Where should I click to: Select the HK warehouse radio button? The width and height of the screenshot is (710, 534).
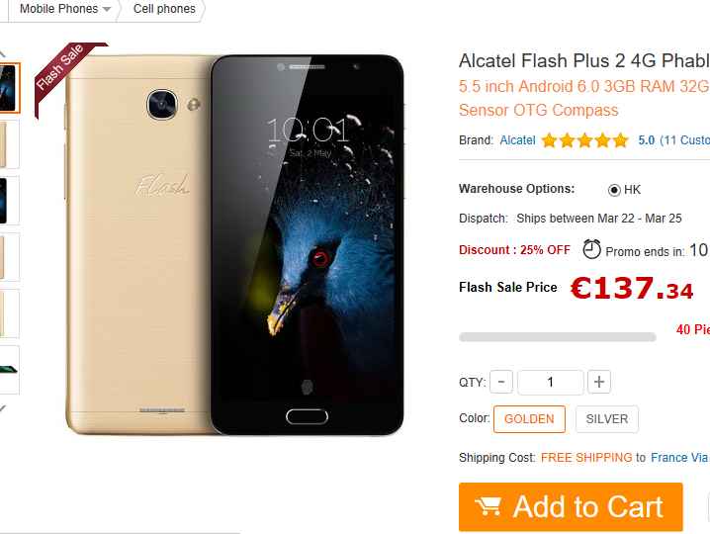pyautogui.click(x=614, y=190)
